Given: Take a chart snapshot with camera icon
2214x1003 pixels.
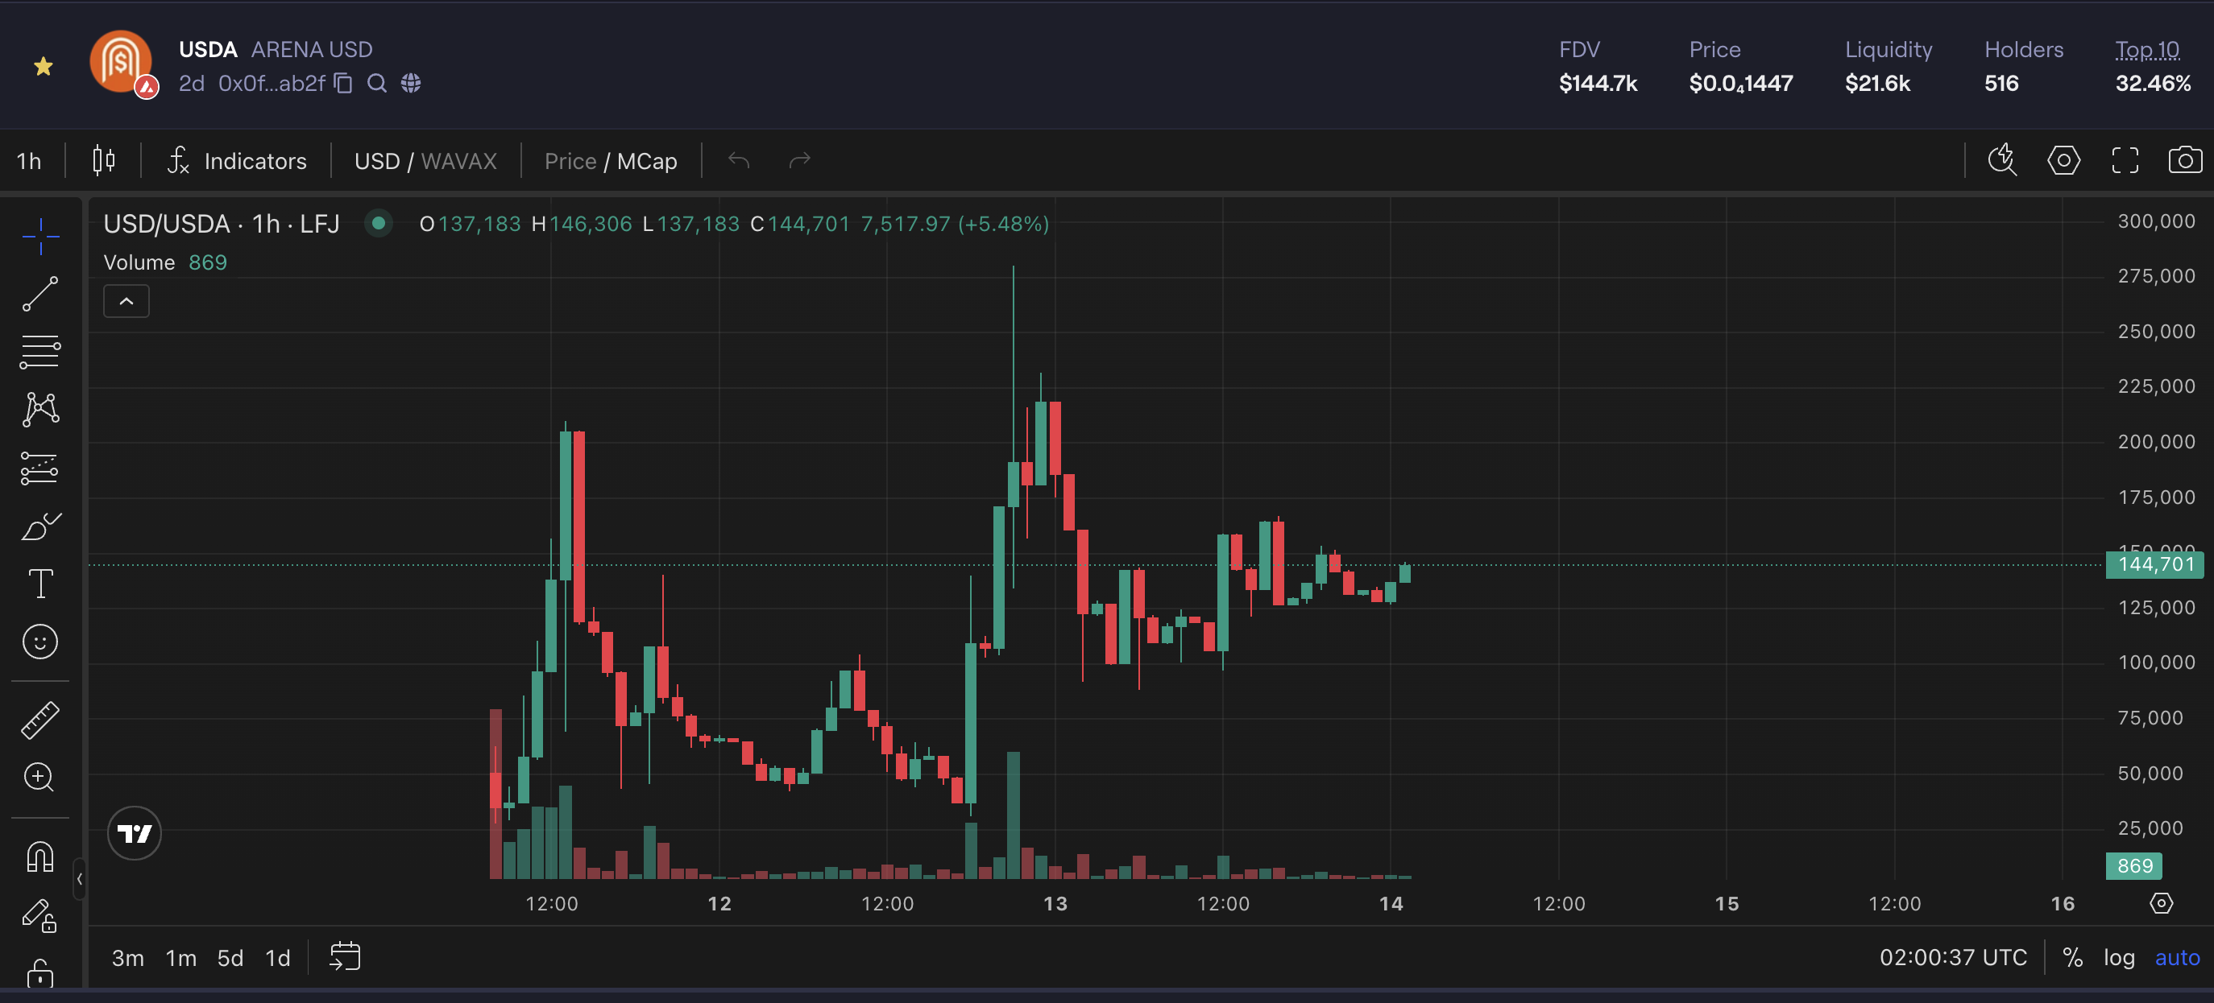Looking at the screenshot, I should [x=2183, y=160].
